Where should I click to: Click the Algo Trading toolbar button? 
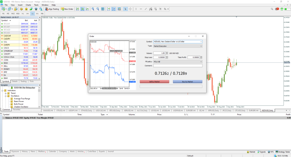pyautogui.click(x=52, y=9)
